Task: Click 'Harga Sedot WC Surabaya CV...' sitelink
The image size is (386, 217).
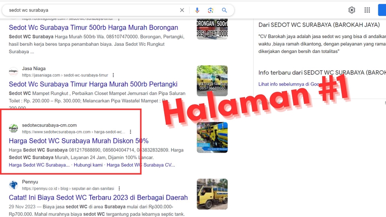Action: (x=141, y=165)
